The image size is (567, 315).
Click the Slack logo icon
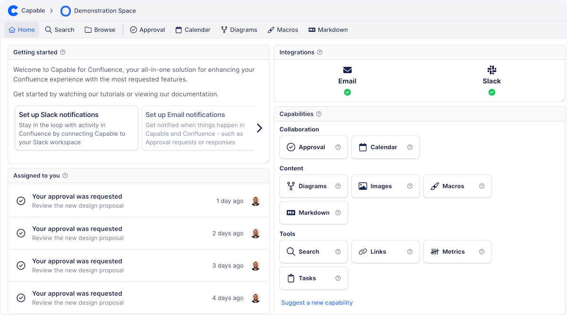coord(492,70)
